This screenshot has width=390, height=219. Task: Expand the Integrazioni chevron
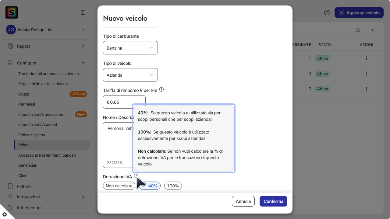click(x=83, y=197)
